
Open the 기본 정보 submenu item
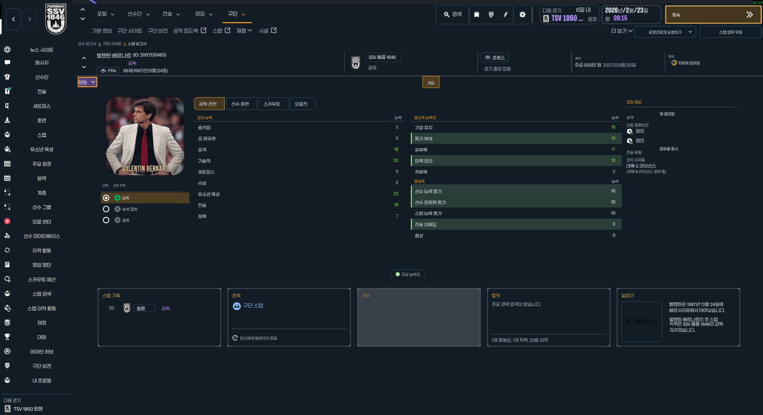pos(102,30)
